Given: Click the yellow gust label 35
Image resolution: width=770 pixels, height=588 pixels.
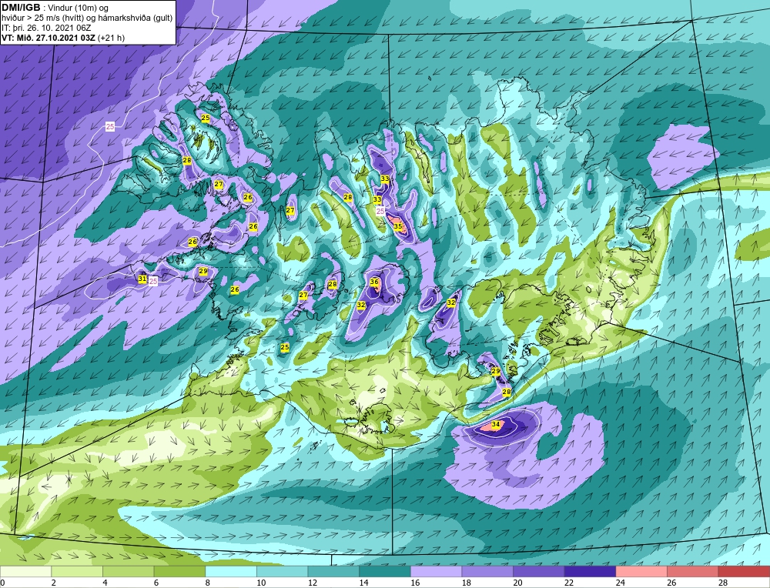Looking at the screenshot, I should pyautogui.click(x=398, y=226).
